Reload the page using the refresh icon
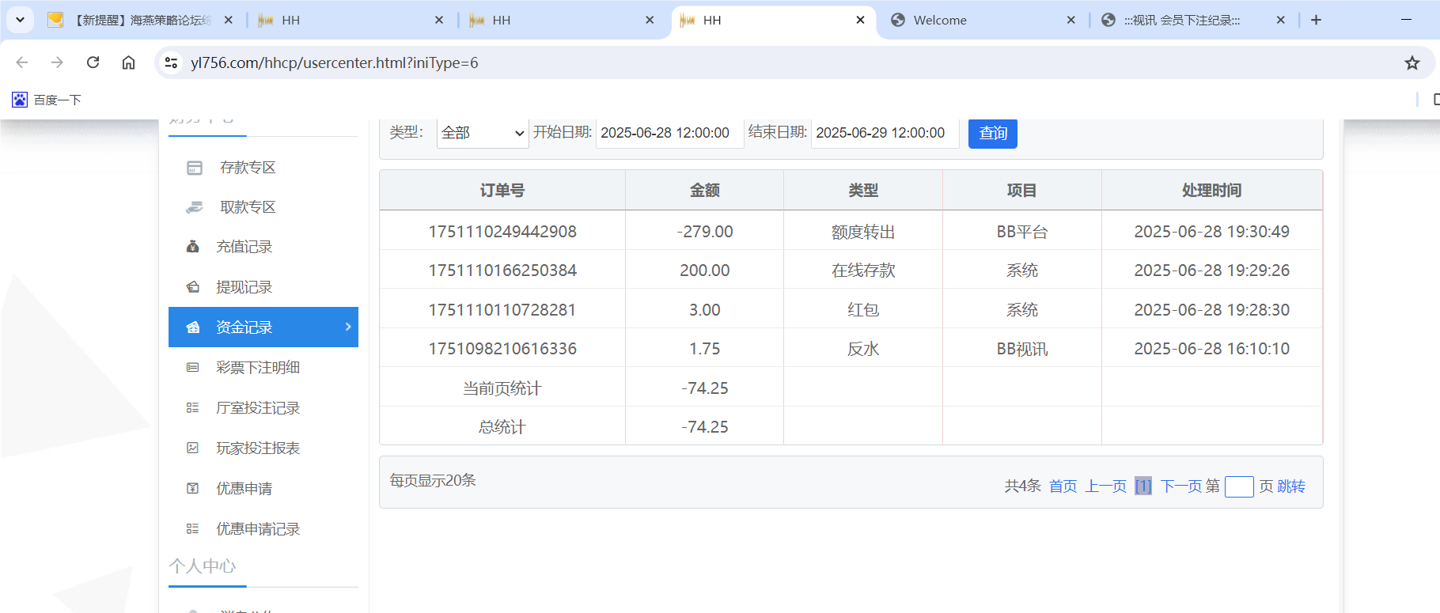 pyautogui.click(x=93, y=62)
